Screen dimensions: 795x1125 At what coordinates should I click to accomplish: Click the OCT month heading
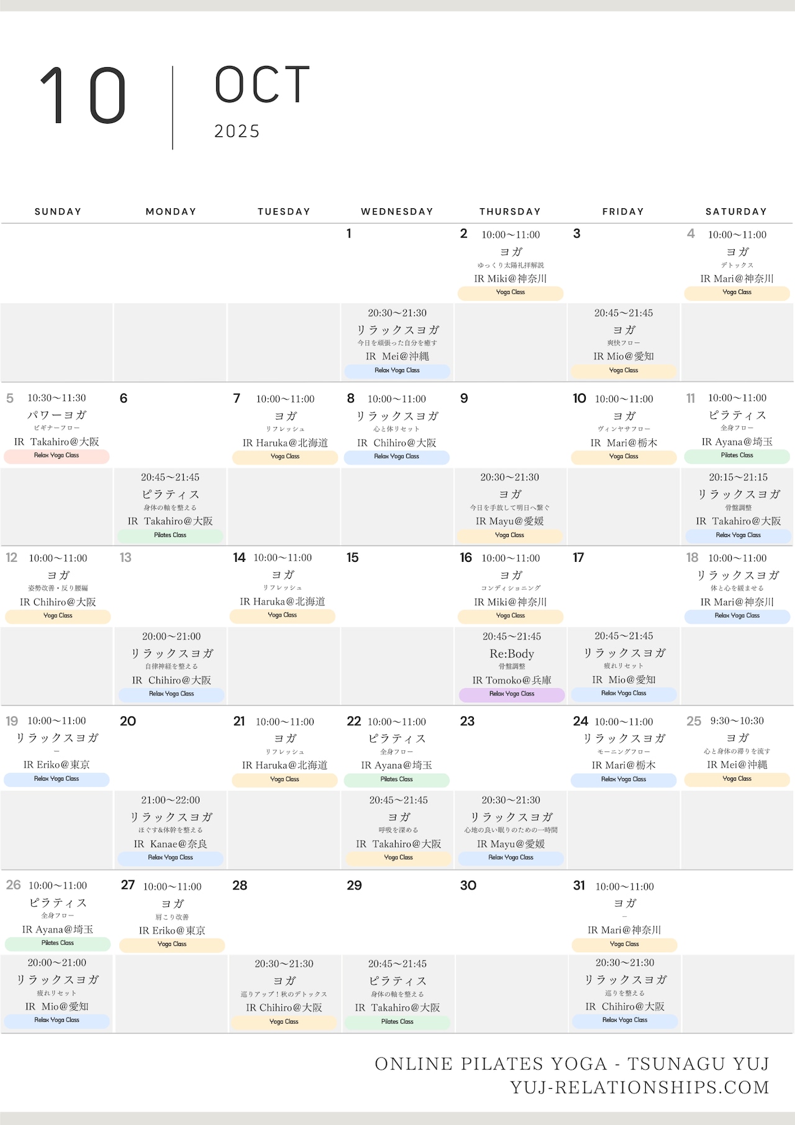[x=262, y=85]
